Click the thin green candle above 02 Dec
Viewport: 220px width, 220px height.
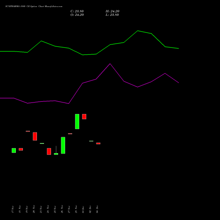tap(91, 141)
